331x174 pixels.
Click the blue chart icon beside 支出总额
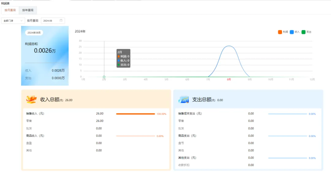[x=184, y=99]
